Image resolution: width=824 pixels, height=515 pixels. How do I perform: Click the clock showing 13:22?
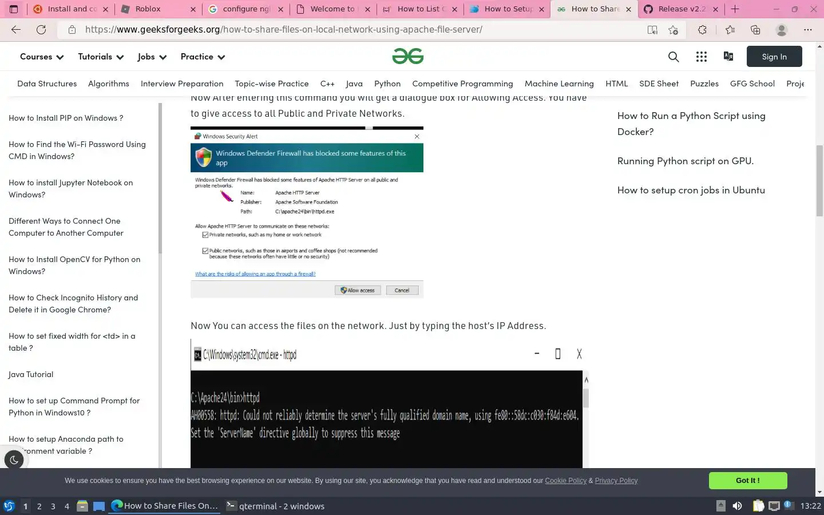click(x=810, y=506)
